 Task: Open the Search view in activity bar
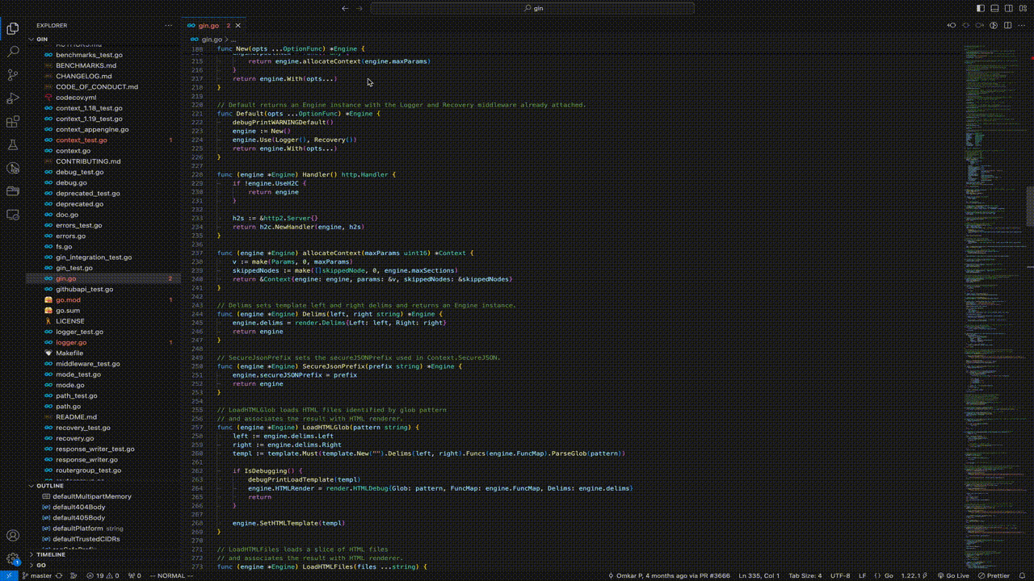(x=13, y=52)
